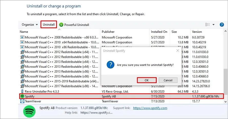Click the change view icon
The image size is (228, 119).
[207, 25]
